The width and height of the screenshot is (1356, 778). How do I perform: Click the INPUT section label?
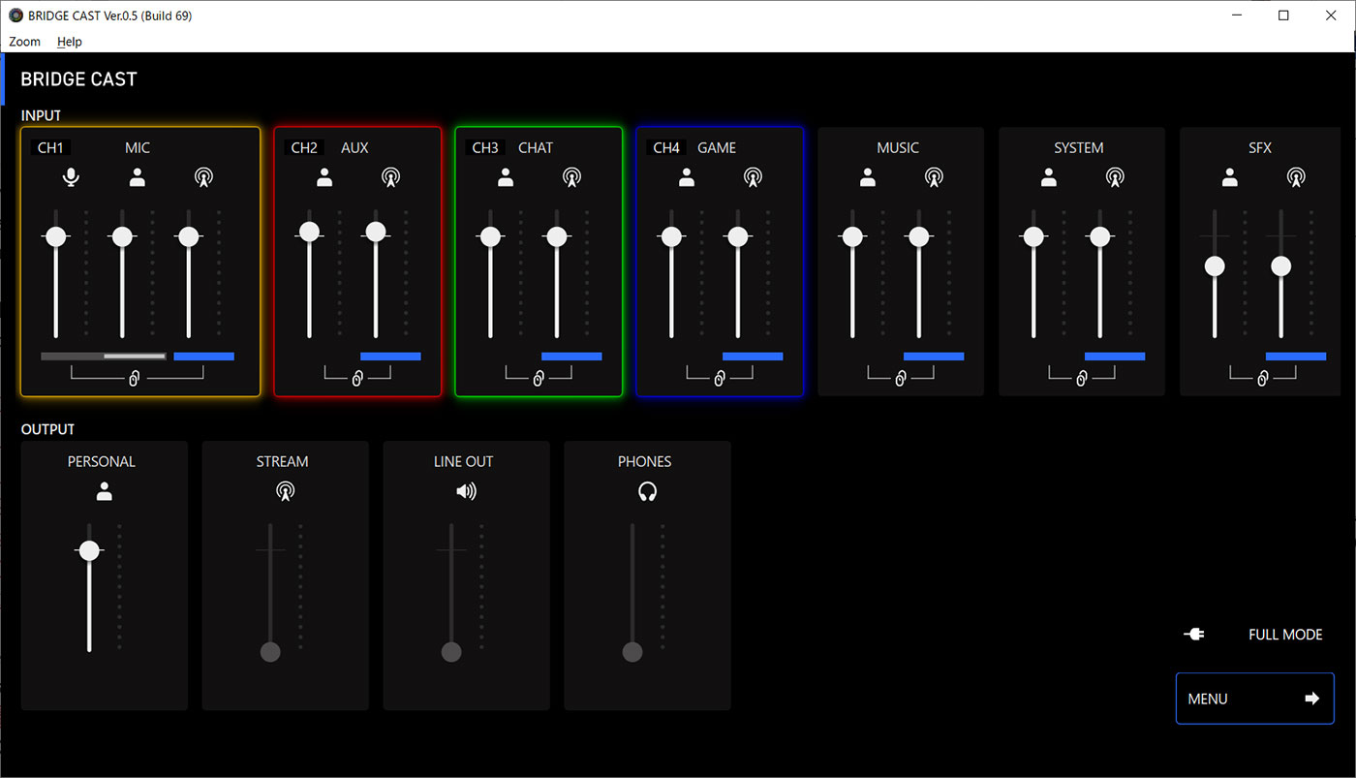(x=41, y=115)
